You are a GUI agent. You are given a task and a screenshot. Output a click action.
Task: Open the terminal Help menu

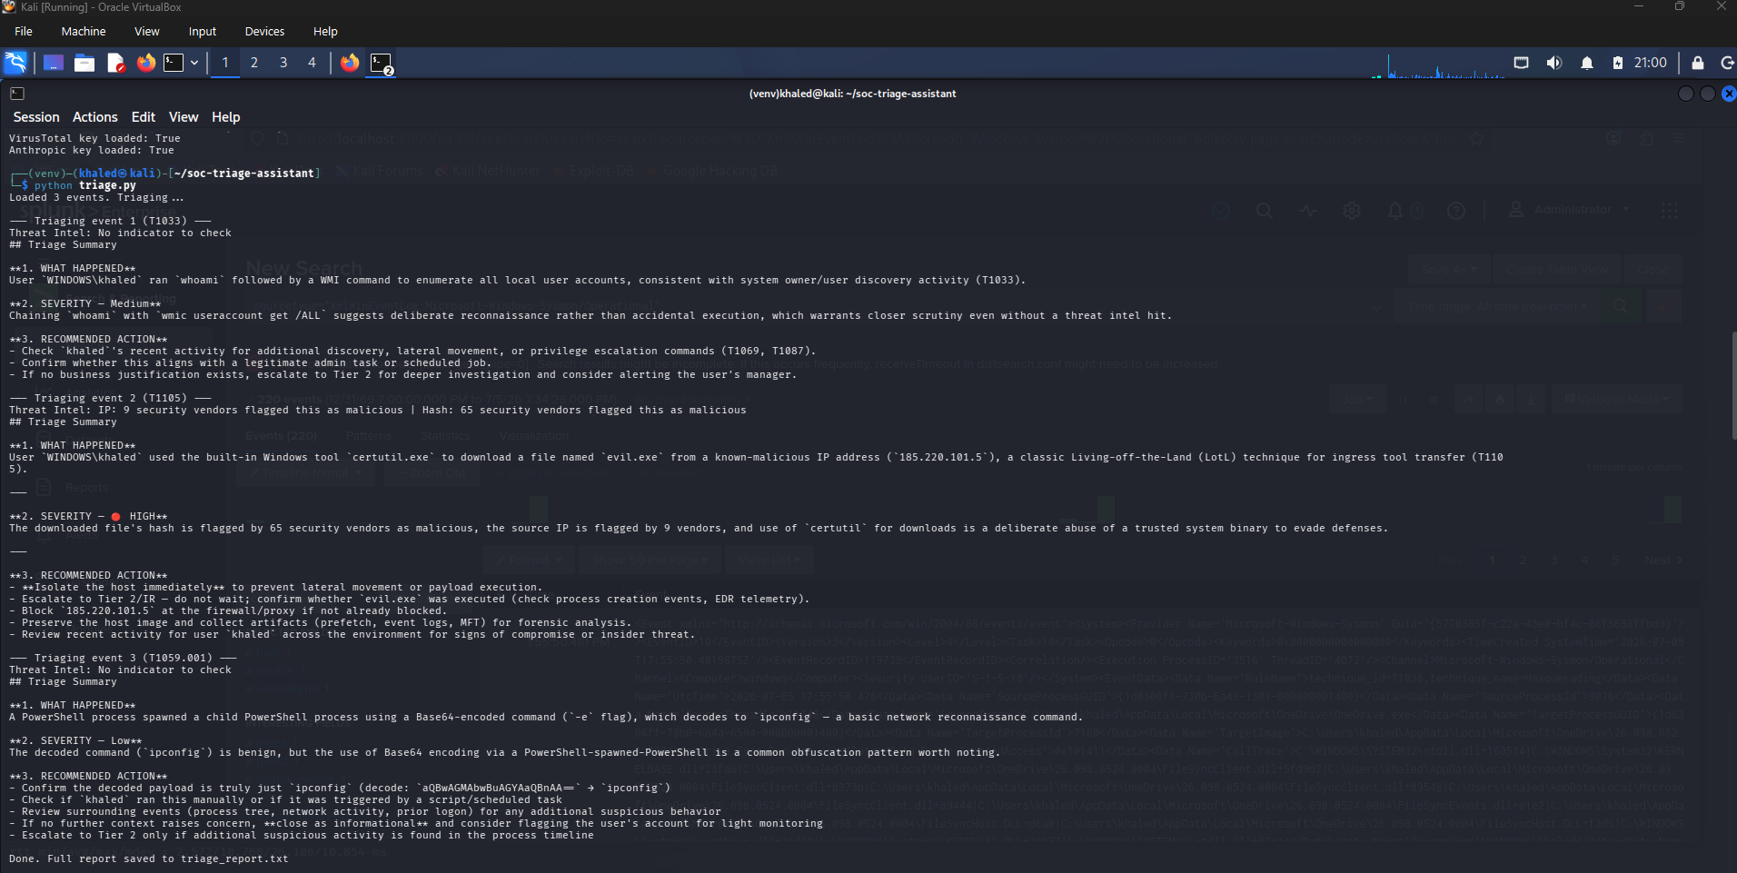(x=226, y=117)
